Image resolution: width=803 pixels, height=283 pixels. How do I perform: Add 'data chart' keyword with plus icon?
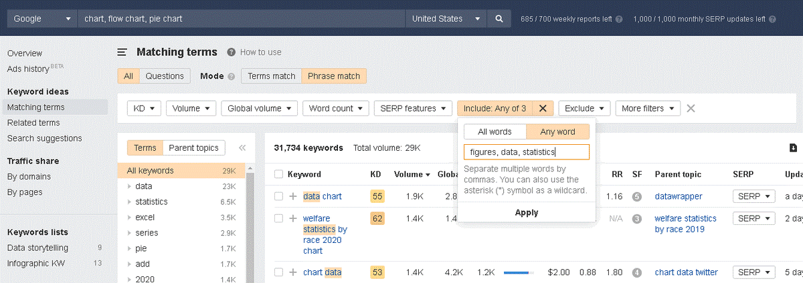pos(292,197)
